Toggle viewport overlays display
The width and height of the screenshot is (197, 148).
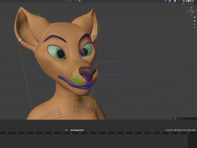click(175, 1)
